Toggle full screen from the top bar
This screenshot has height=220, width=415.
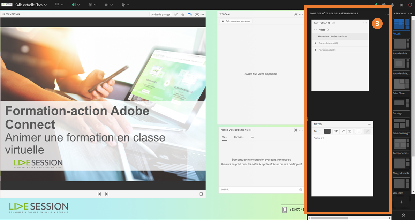tap(401, 5)
